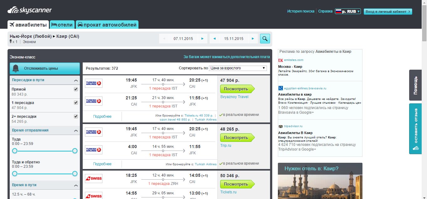
Task: Click the Нью-Йорк (Любой) ▸ Каир (CAI) route
Action: pos(44,36)
